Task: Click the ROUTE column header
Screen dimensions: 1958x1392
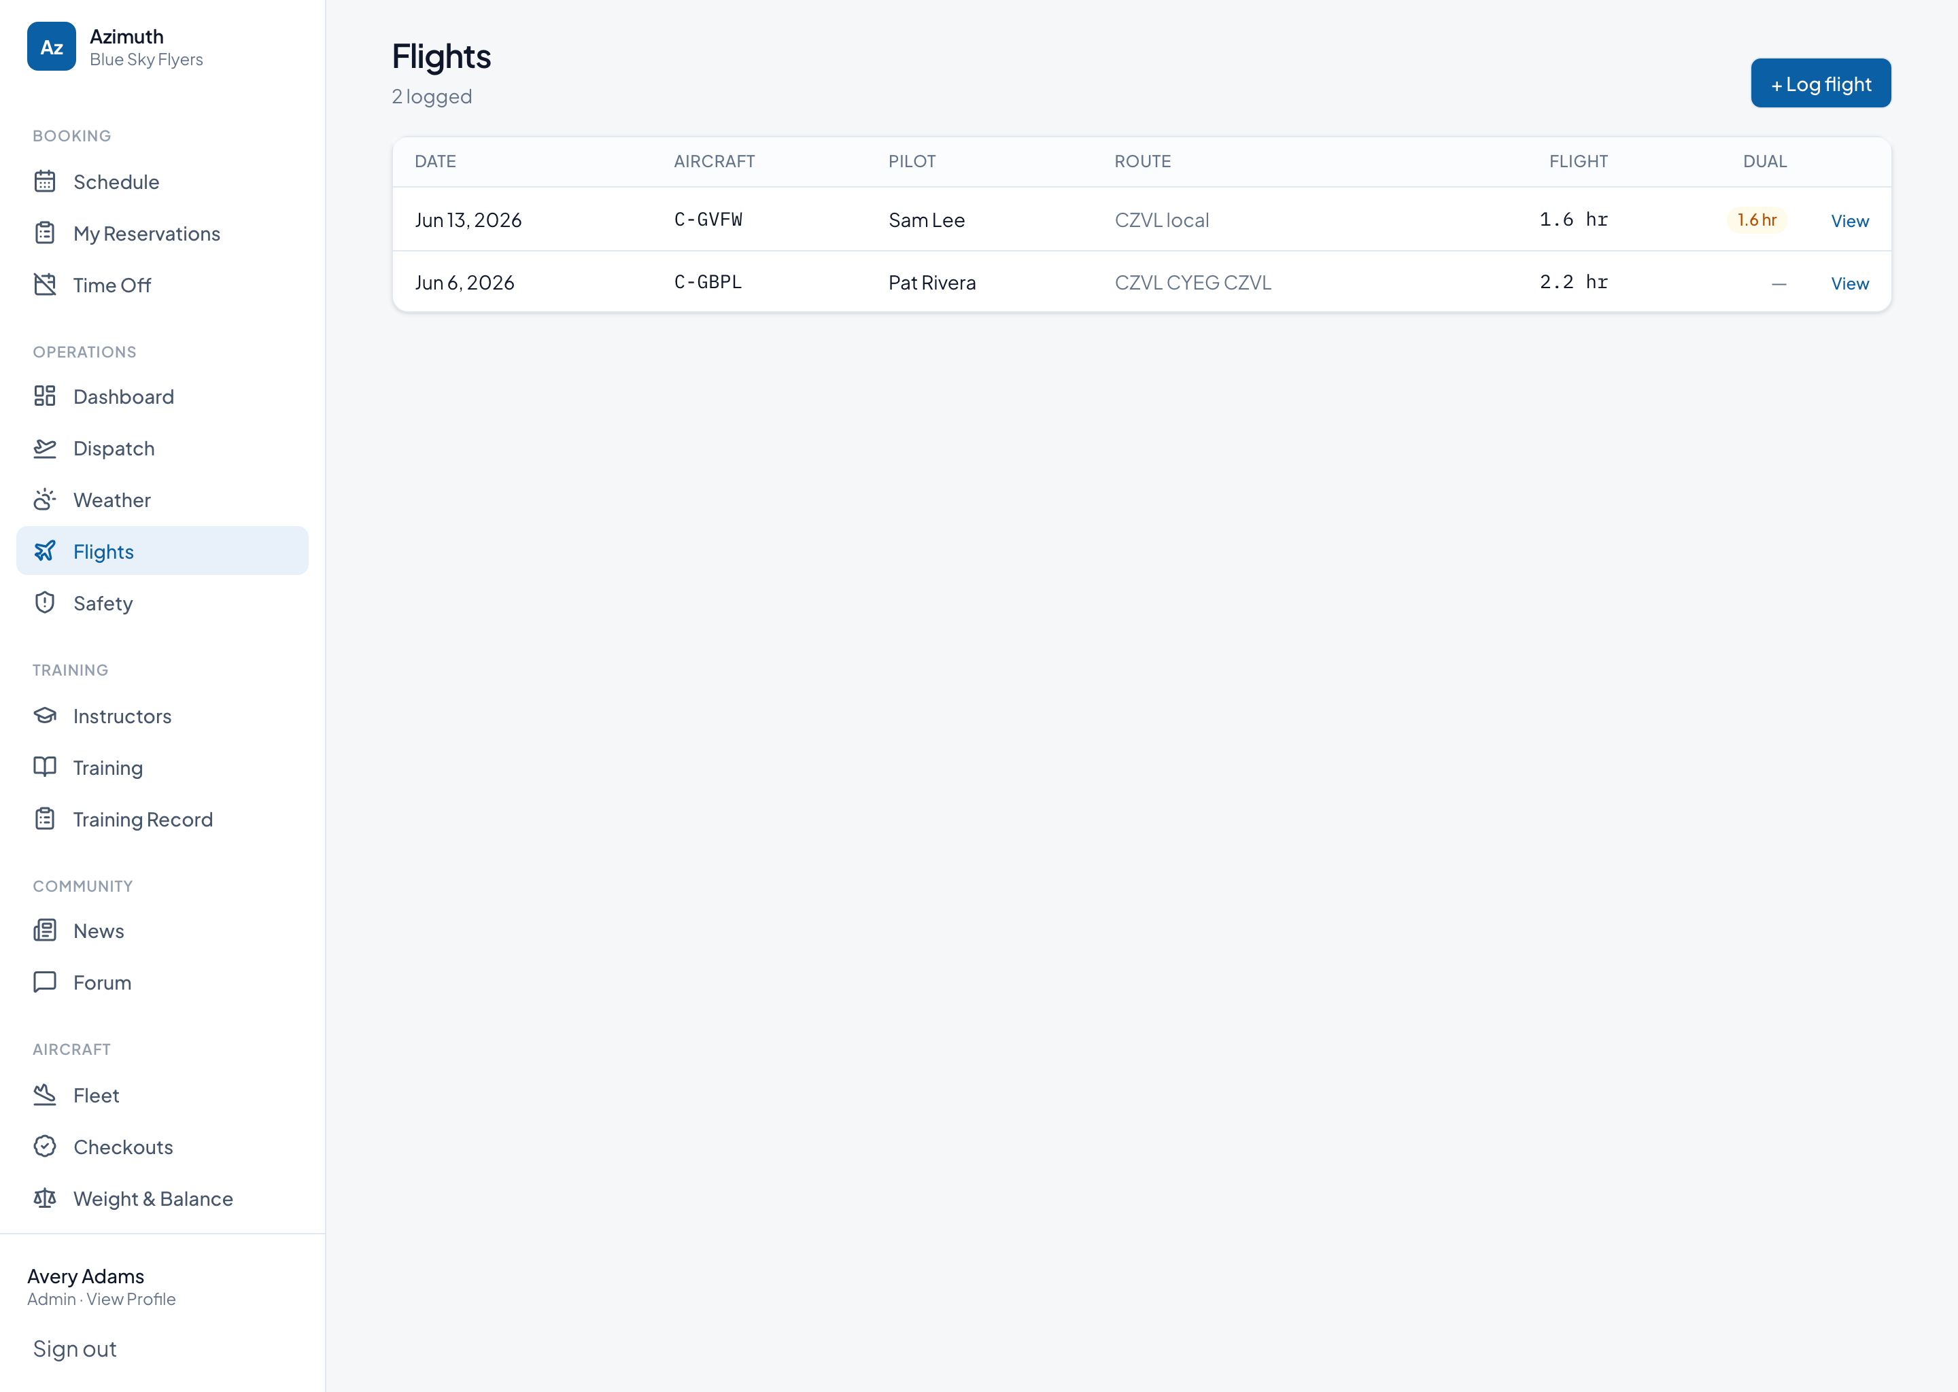Action: 1143,161
